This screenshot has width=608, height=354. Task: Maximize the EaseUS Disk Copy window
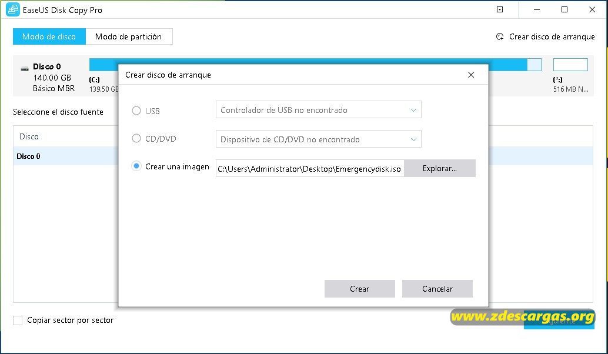click(564, 9)
